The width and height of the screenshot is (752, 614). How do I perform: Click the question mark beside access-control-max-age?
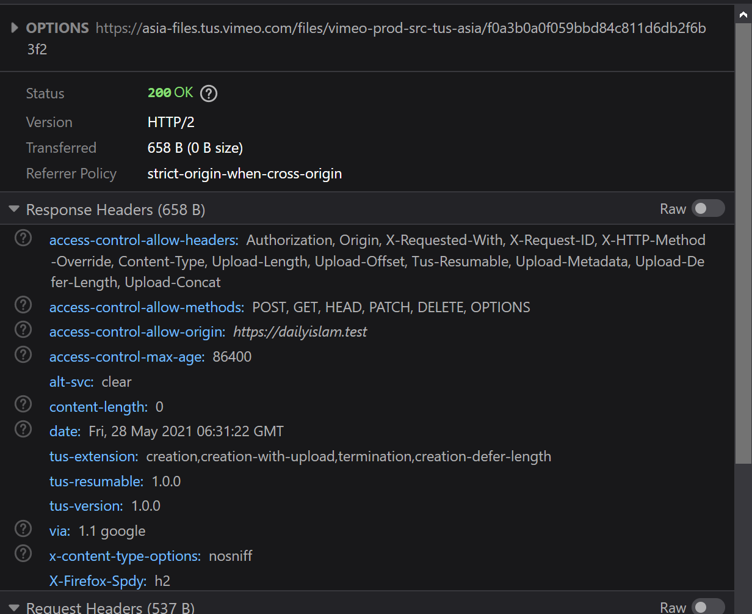23,354
